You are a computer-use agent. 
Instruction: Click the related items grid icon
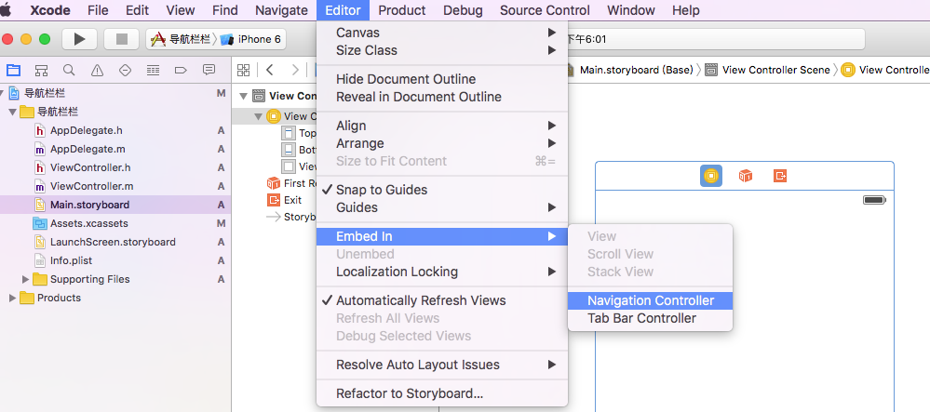(x=243, y=70)
